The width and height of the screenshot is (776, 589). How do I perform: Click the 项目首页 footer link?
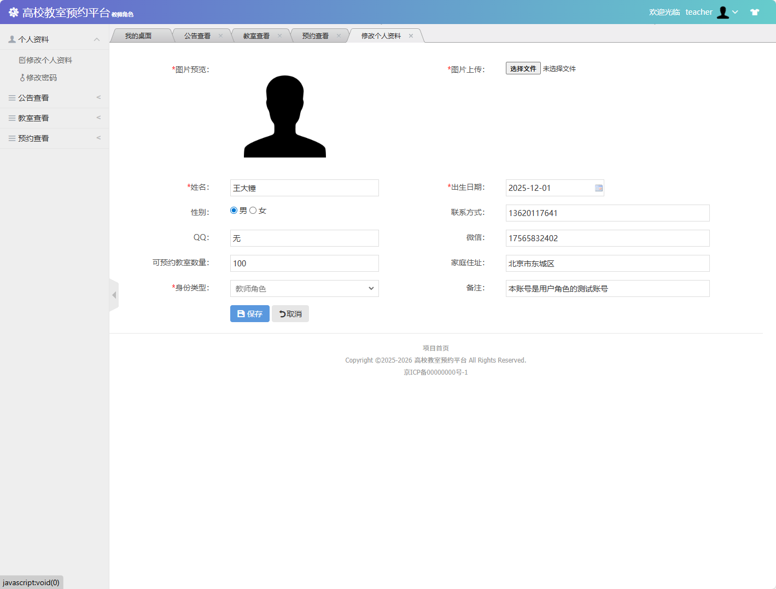436,348
